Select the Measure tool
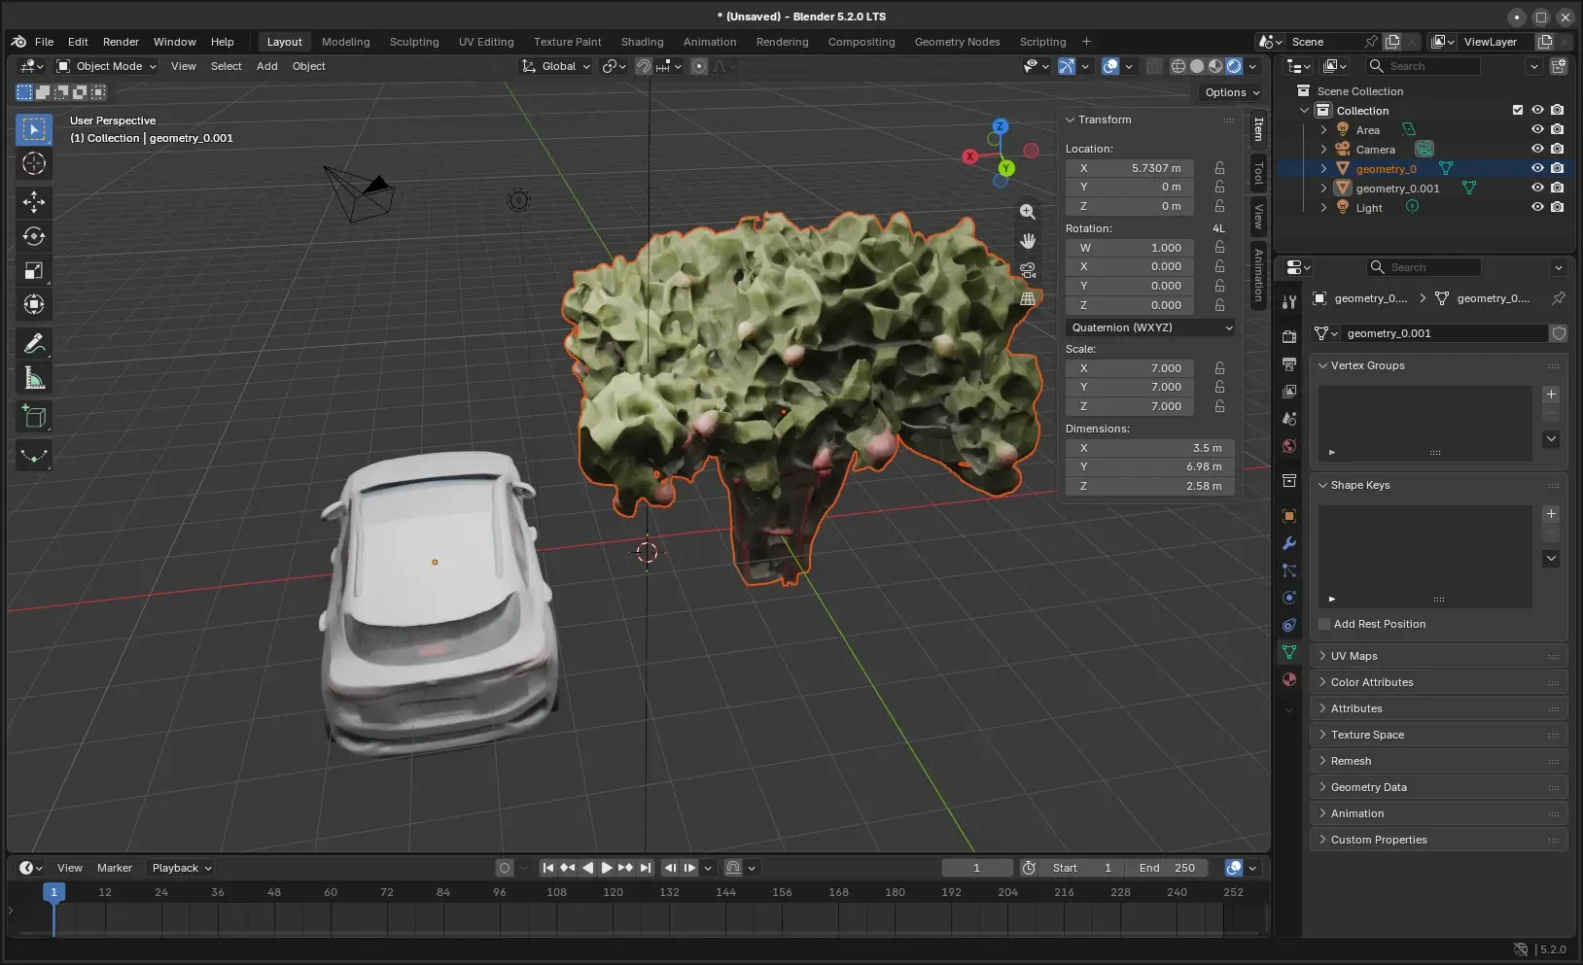Screen dimensions: 1583x965 (x=34, y=378)
